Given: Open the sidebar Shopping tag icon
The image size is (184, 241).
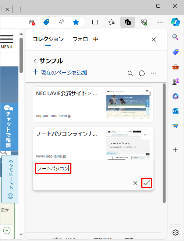Looking at the screenshot, I should click(x=176, y=52).
